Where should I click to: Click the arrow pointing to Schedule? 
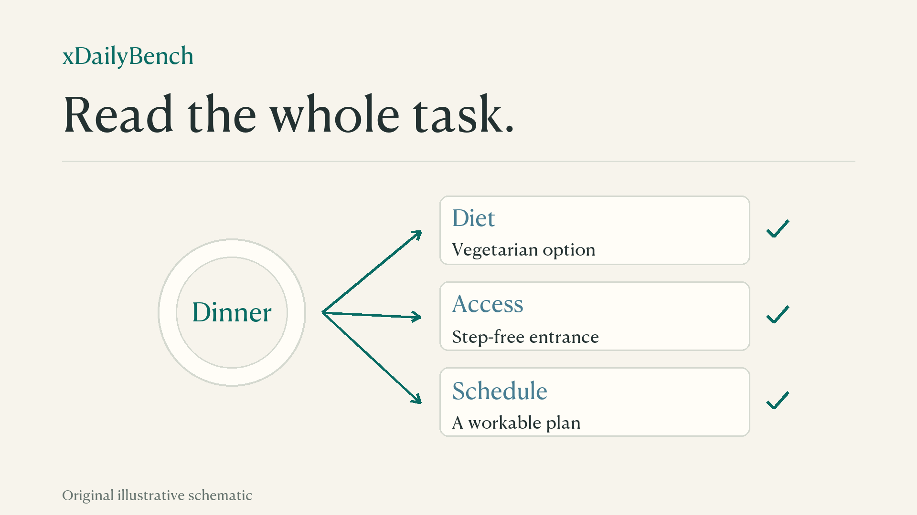point(372,358)
